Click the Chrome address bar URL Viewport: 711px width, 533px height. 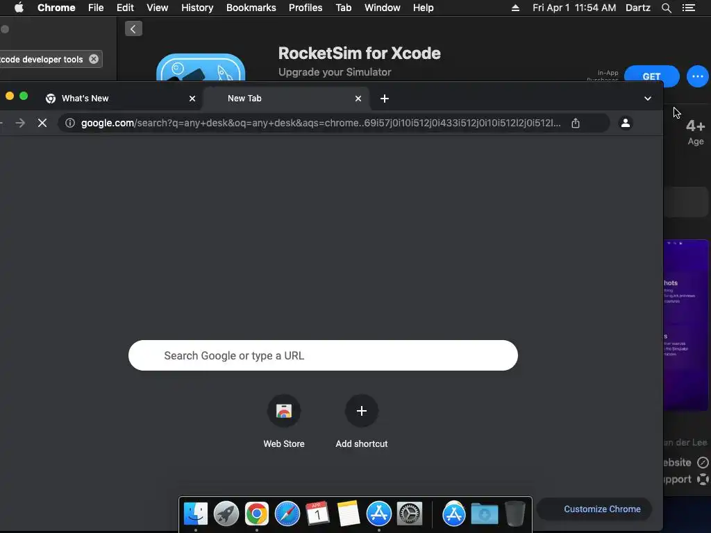[x=321, y=123]
